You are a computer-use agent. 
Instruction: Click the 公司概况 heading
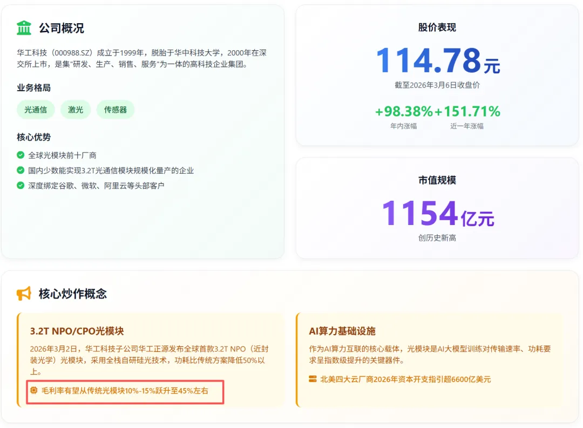point(62,28)
